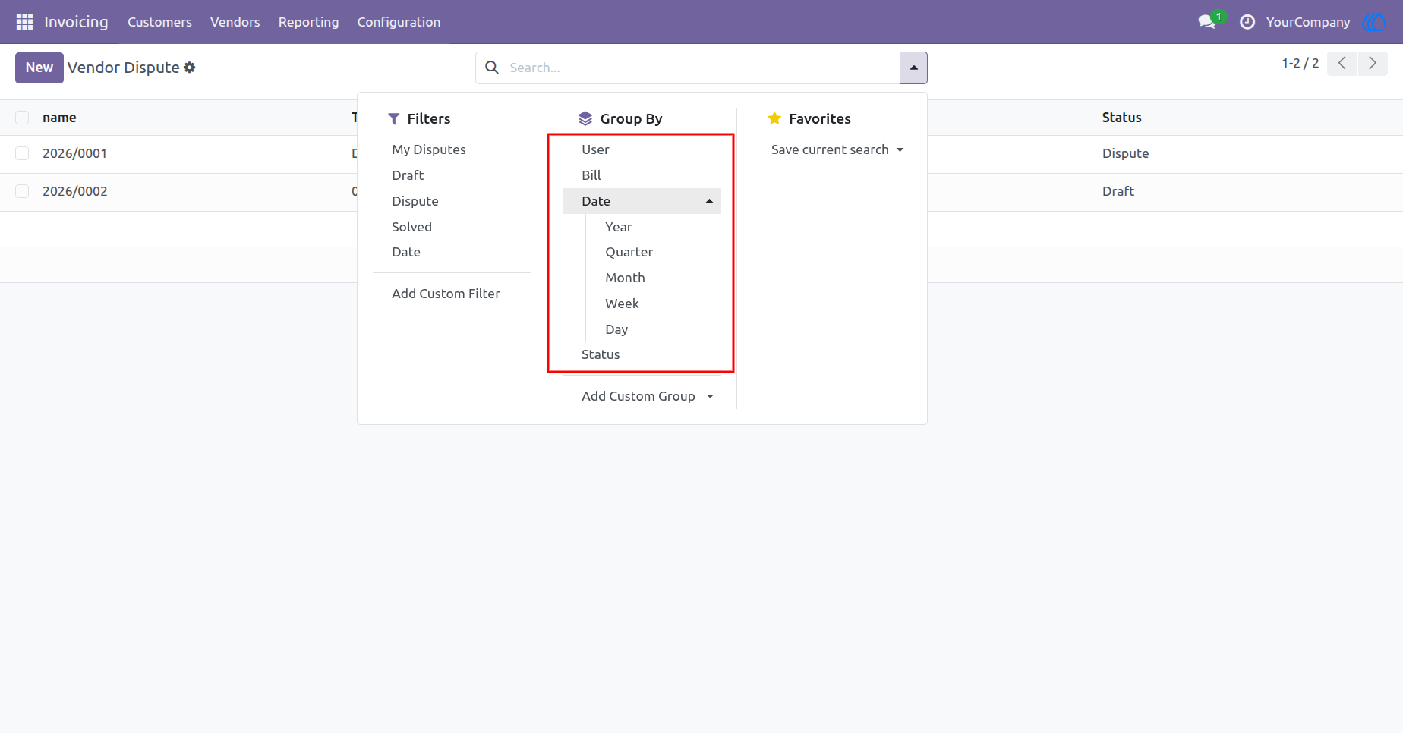The height and width of the screenshot is (733, 1403).
Task: Click the New button
Action: click(39, 68)
